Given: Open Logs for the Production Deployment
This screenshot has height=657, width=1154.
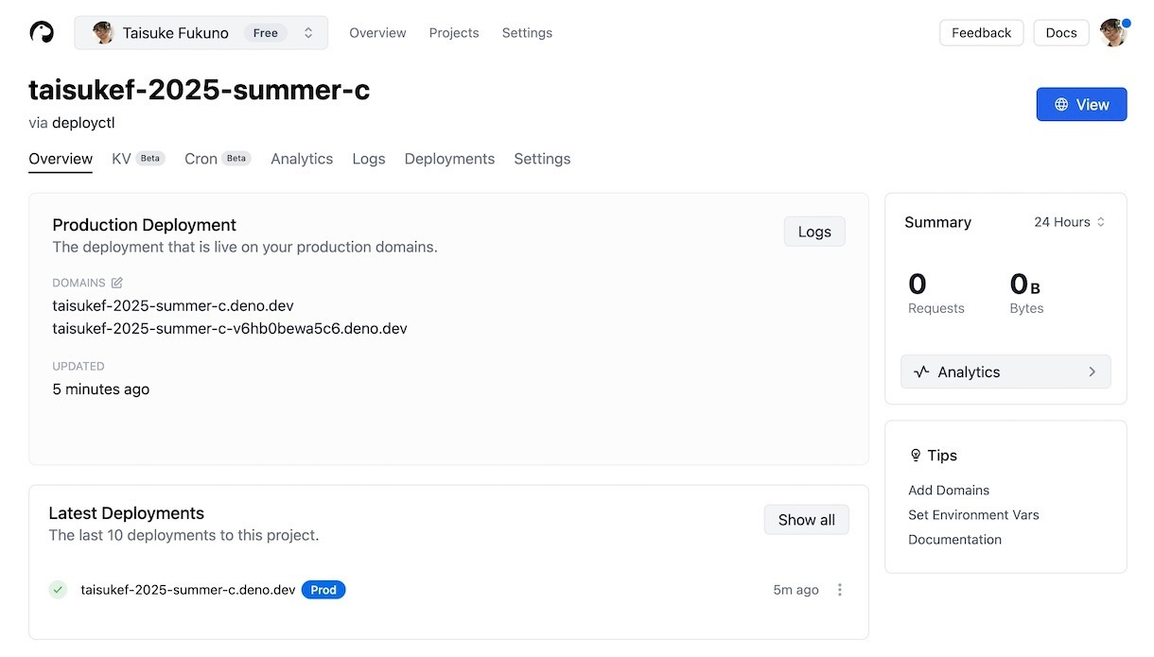Looking at the screenshot, I should pos(814,232).
